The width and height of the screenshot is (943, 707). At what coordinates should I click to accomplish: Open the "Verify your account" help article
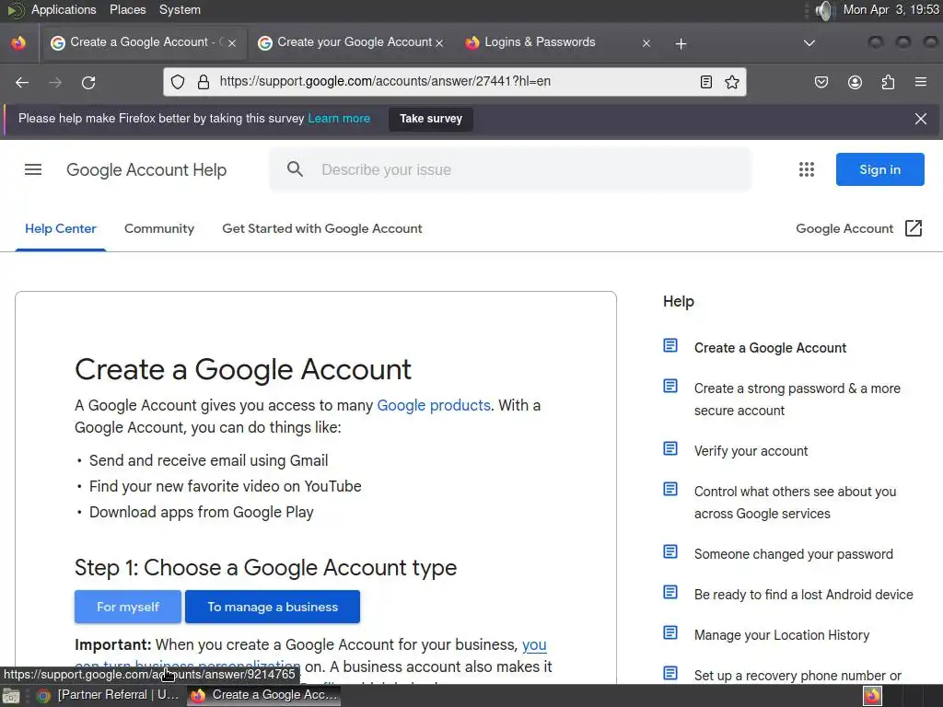pyautogui.click(x=751, y=451)
